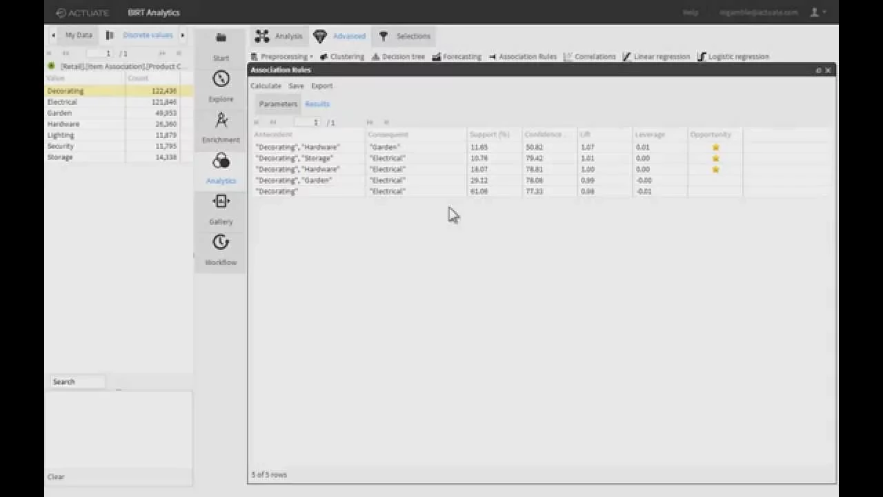Click page number field in results pager

[x=308, y=122]
